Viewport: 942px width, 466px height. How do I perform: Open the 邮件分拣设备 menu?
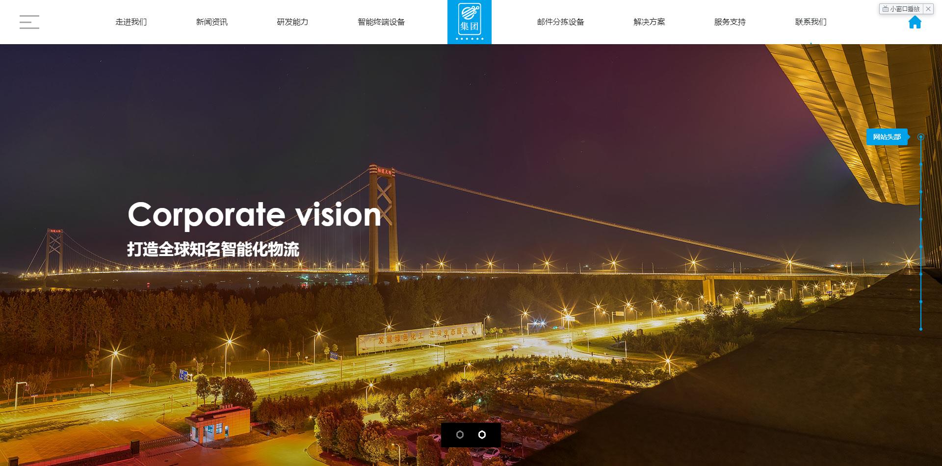[561, 22]
